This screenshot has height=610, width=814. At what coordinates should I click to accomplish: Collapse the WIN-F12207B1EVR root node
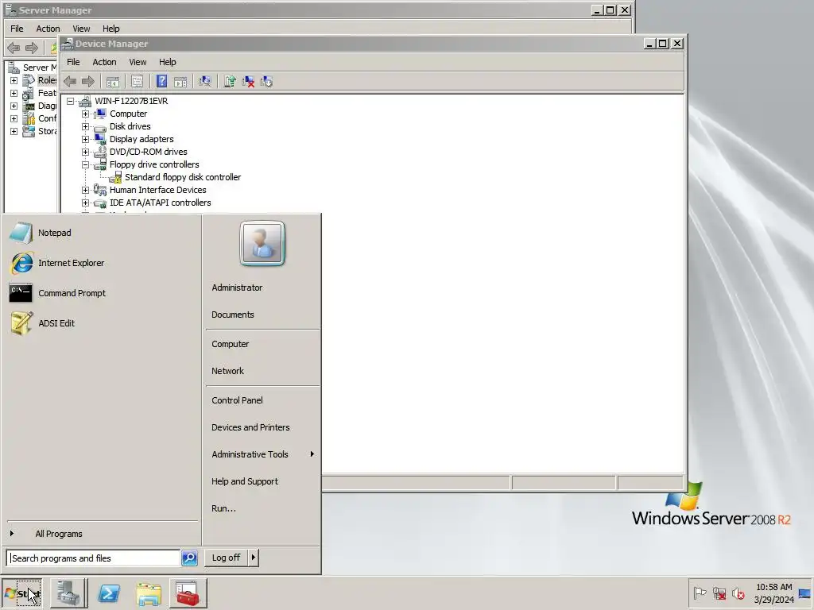pos(70,101)
